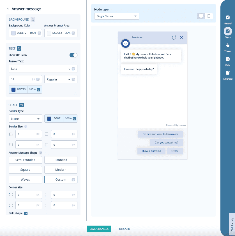Open the Node type dropdown
235x236 pixels.
tap(116, 16)
